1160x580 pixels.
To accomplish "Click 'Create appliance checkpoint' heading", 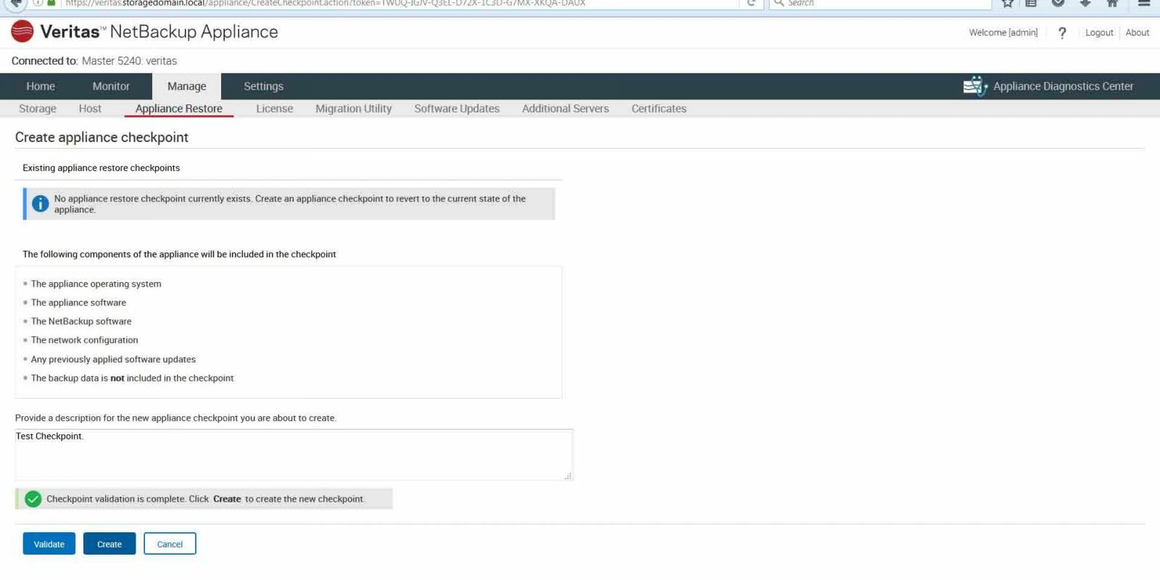I will pyautogui.click(x=101, y=137).
